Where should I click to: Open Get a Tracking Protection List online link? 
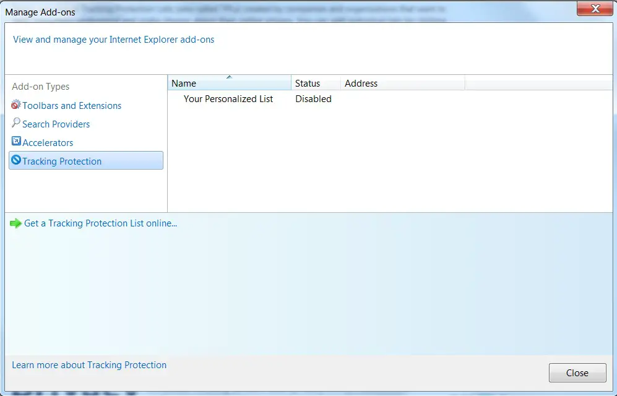100,223
